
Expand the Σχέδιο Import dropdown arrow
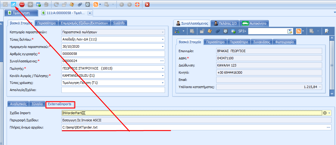(x=330, y=113)
